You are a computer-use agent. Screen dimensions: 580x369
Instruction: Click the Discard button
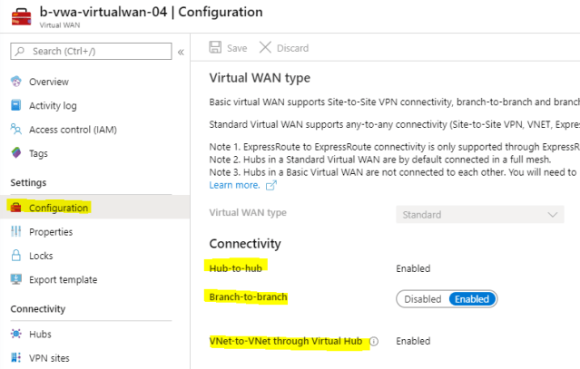[284, 48]
